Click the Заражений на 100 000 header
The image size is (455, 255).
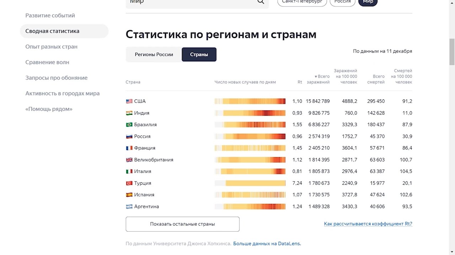pyautogui.click(x=346, y=76)
